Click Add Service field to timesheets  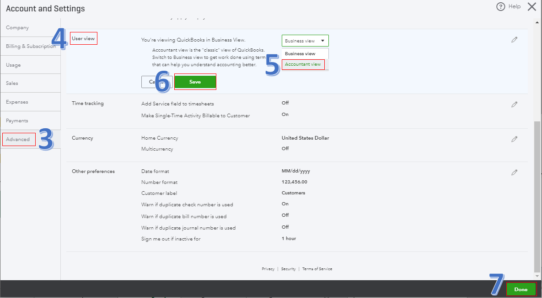177,104
